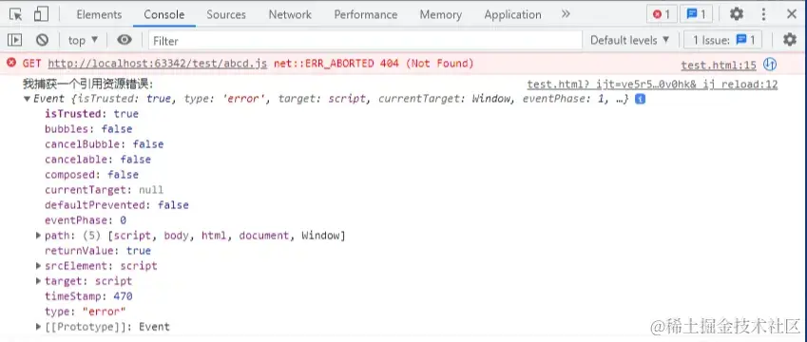Expand the [[Prototype]]: Event entry
The height and width of the screenshot is (342, 807).
pos(39,327)
